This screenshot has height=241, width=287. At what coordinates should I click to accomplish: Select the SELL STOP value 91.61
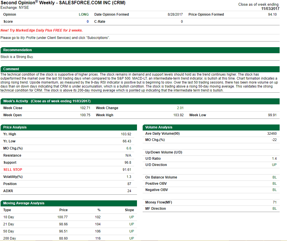coord(127,170)
